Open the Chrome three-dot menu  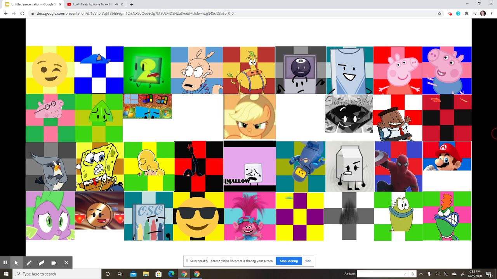click(491, 13)
